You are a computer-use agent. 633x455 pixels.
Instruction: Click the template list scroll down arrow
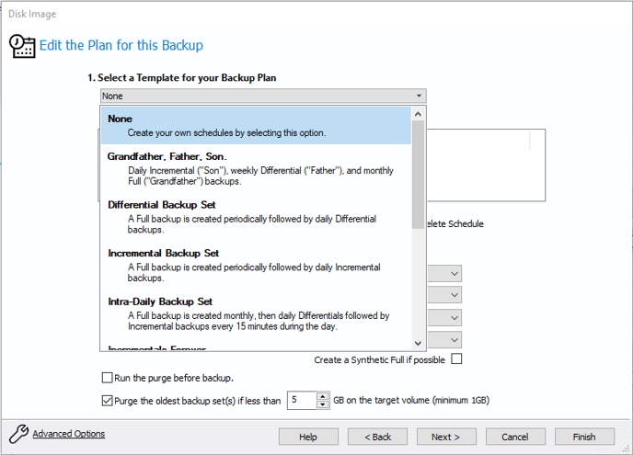(419, 343)
